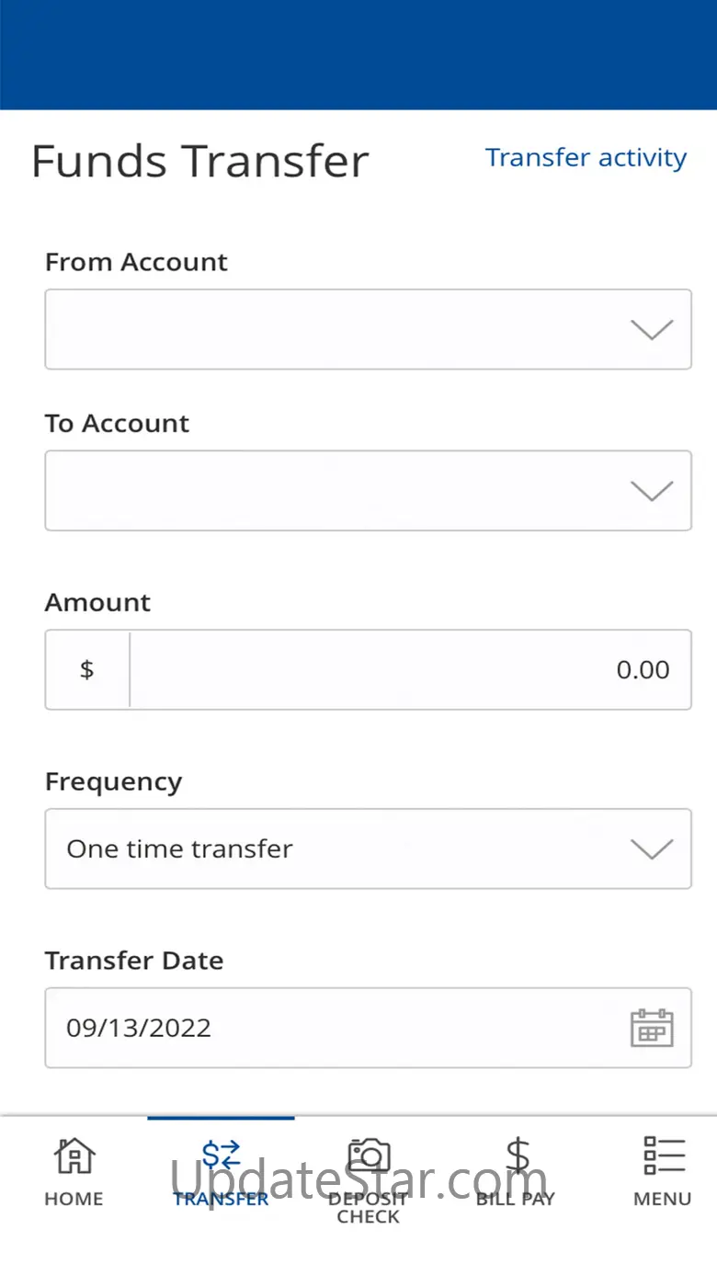This screenshot has height=1275, width=717.
Task: Expand the From Account dropdown chevron
Action: tap(652, 329)
